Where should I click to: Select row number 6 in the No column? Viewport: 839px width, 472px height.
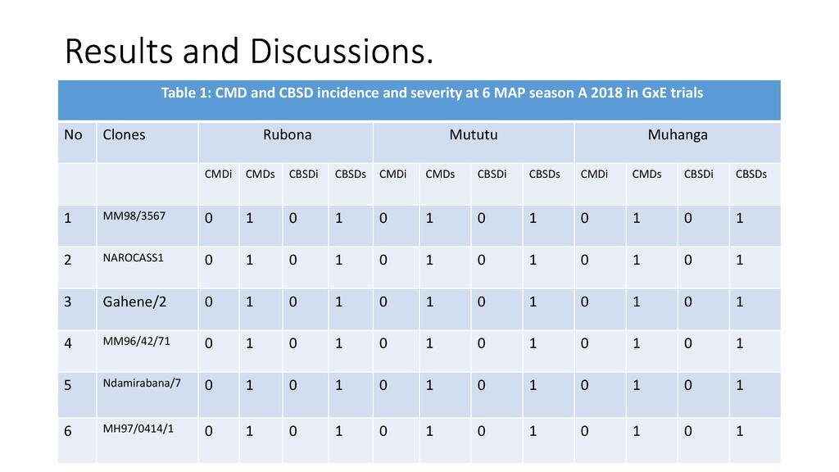(68, 431)
